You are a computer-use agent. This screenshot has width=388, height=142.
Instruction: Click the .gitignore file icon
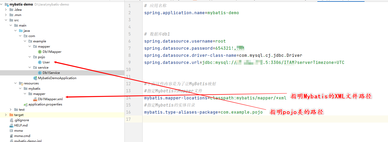[11, 120]
